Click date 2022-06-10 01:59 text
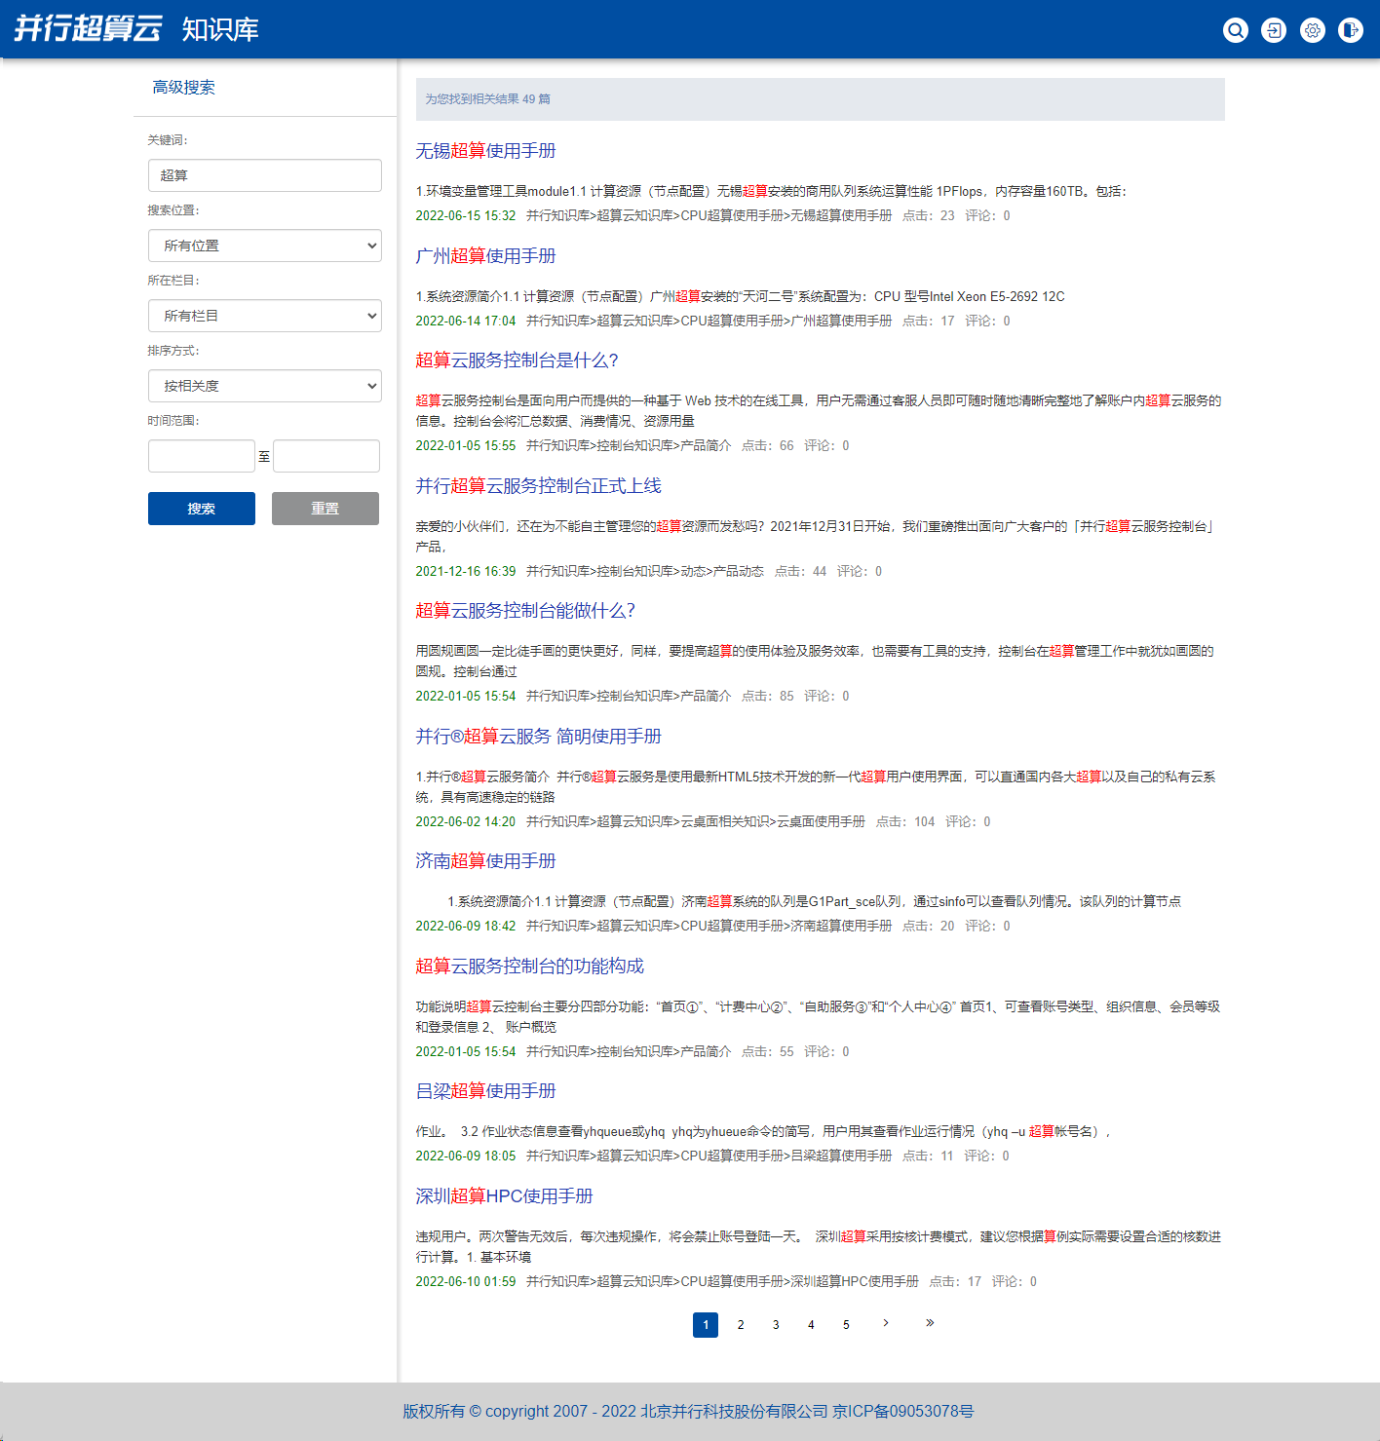1380x1441 pixels. pyautogui.click(x=466, y=1282)
